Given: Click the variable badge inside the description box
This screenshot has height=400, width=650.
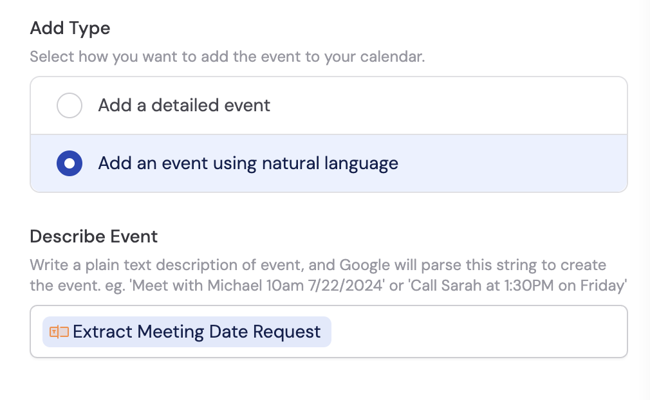Looking at the screenshot, I should [x=186, y=331].
